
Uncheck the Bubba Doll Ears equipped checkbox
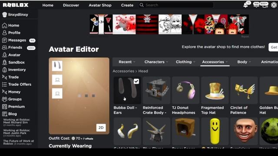pos(136,81)
